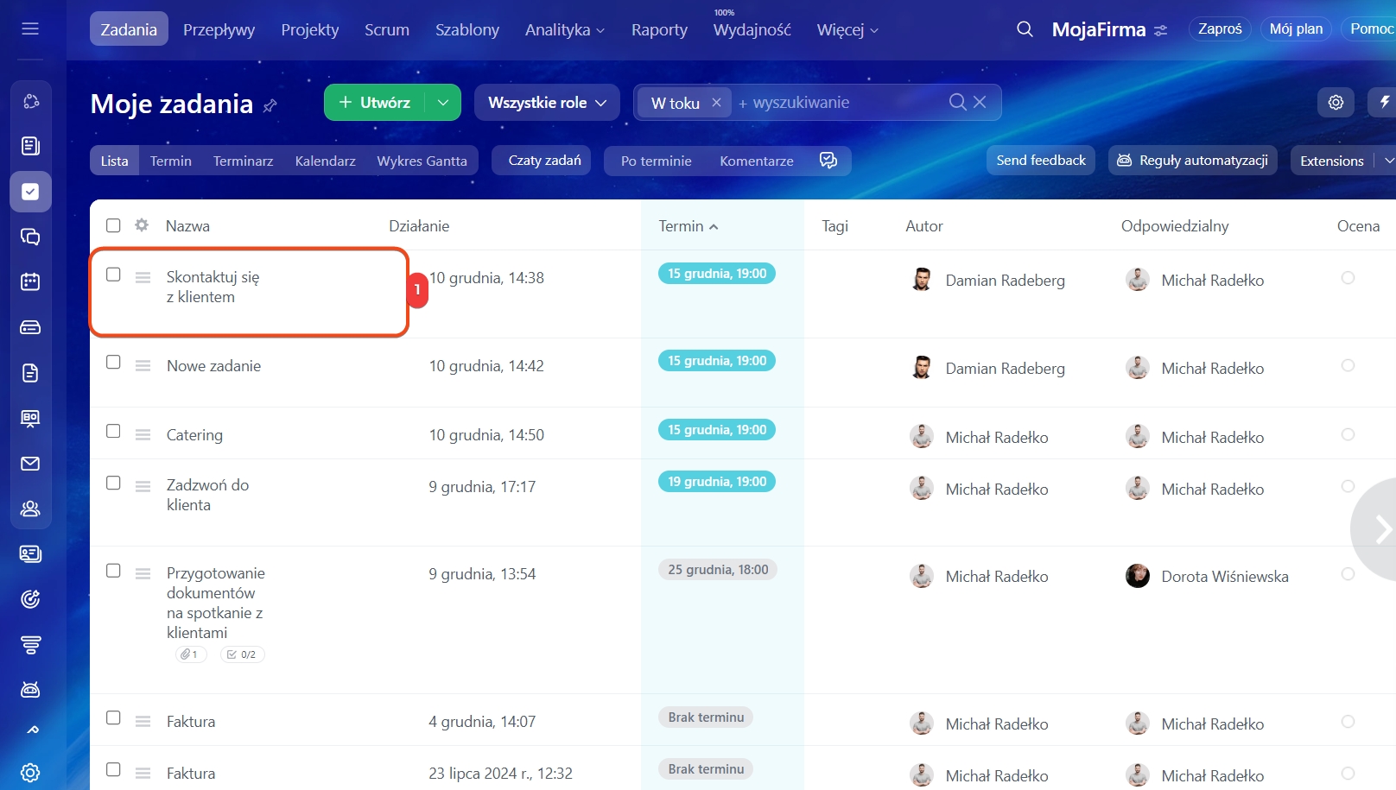Expand the Więcej menu
Screen dimensions: 1396x790
click(x=847, y=30)
